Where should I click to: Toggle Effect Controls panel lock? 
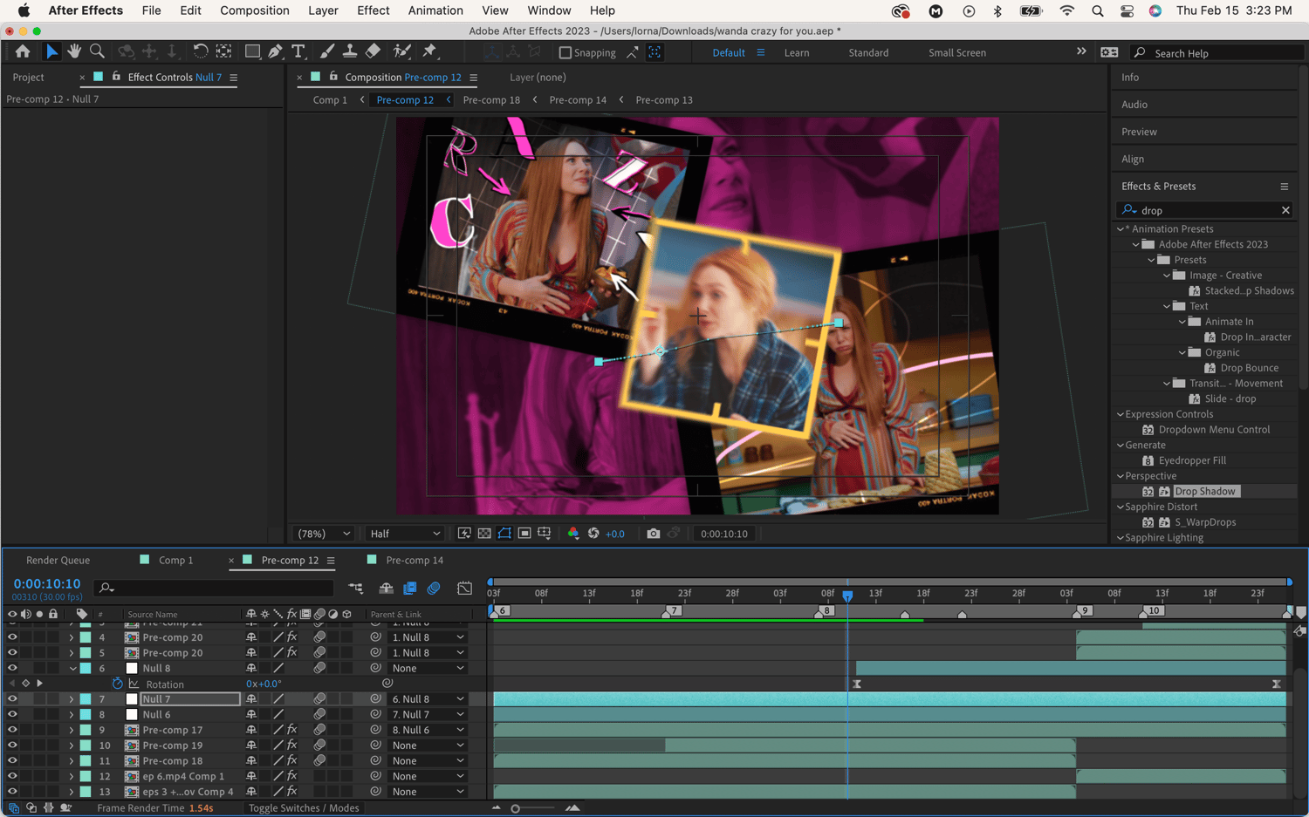tap(116, 77)
